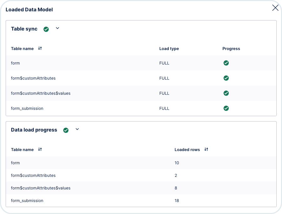The image size is (282, 214).
Task: Select form$customAttributes$values row showing 8 rows
Action: pyautogui.click(x=141, y=188)
